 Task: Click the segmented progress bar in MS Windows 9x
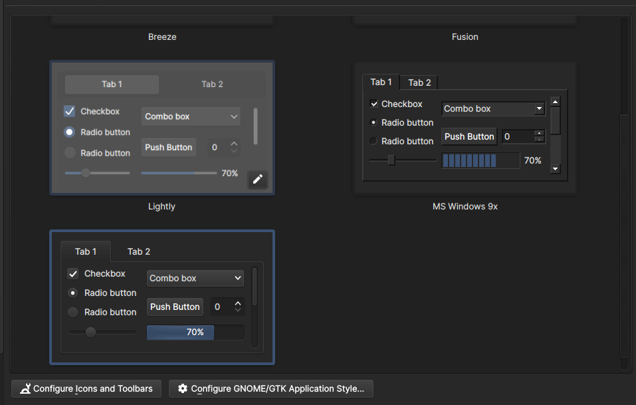click(480, 160)
